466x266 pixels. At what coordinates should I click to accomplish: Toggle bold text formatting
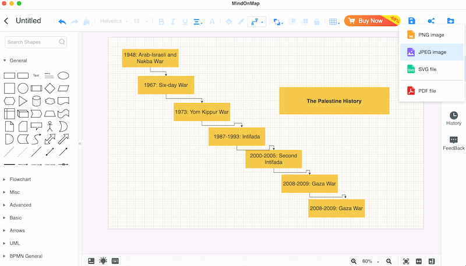coord(161,22)
